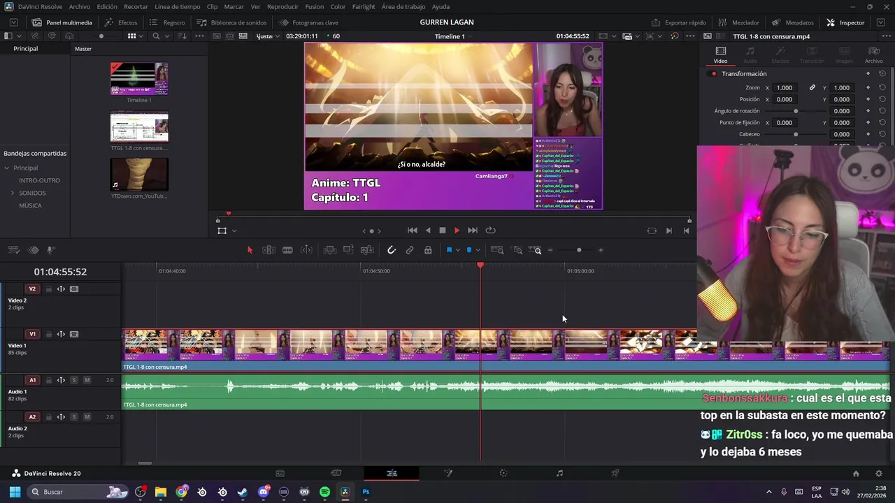Click the Replace clip tool icon

coord(367,250)
